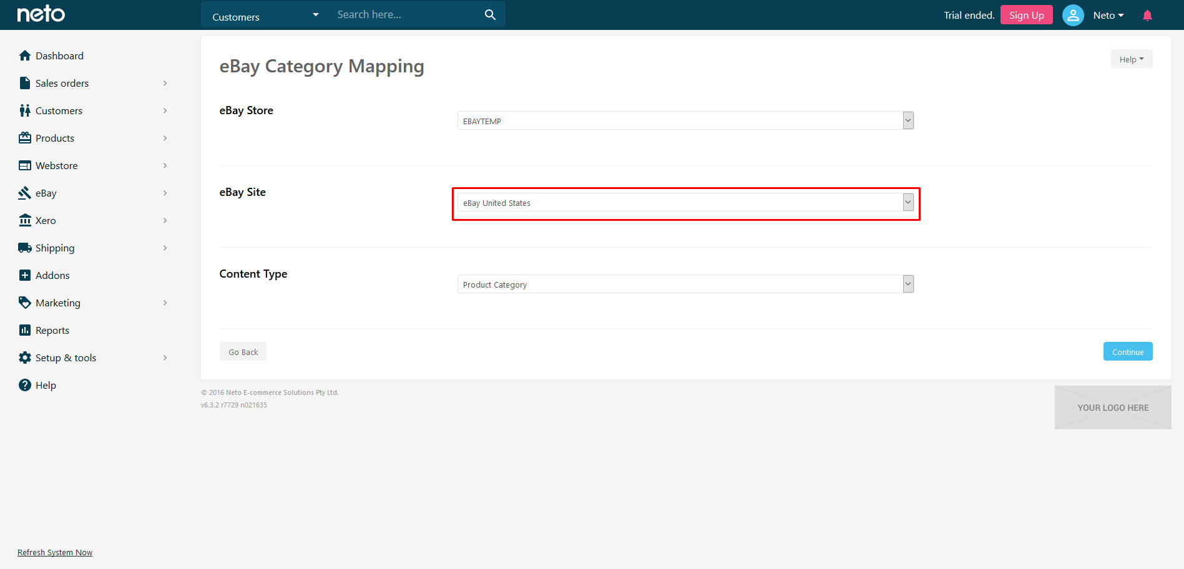This screenshot has width=1184, height=569.
Task: Expand the eBay submenu chevron
Action: click(x=165, y=193)
